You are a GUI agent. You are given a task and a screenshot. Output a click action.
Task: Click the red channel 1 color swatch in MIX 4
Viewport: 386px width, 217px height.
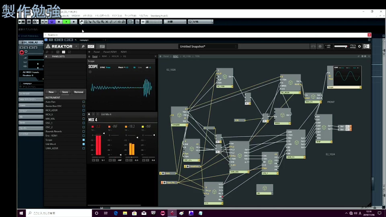click(92, 127)
